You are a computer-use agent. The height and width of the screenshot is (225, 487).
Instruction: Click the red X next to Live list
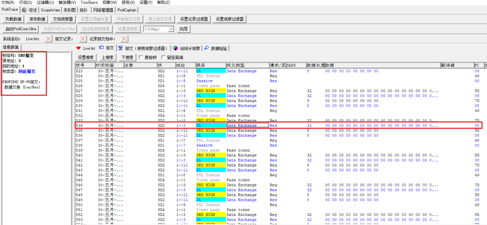pyautogui.click(x=48, y=39)
